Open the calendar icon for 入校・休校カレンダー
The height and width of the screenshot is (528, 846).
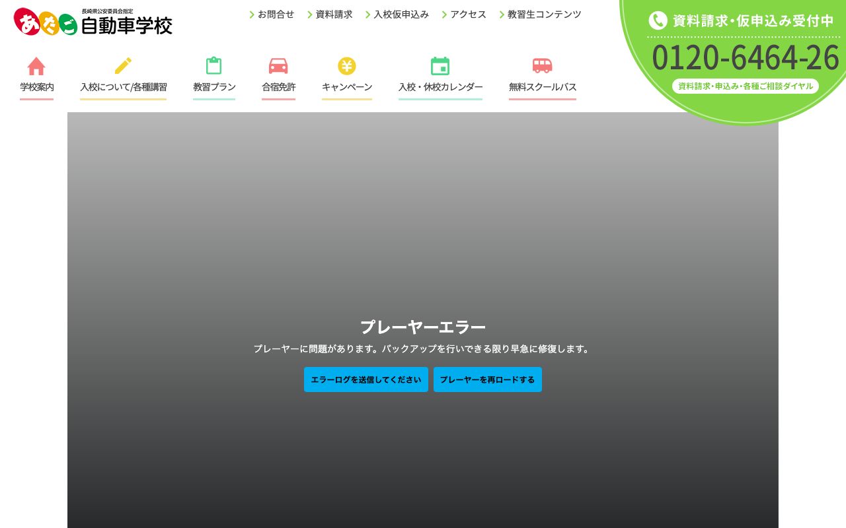tap(440, 66)
